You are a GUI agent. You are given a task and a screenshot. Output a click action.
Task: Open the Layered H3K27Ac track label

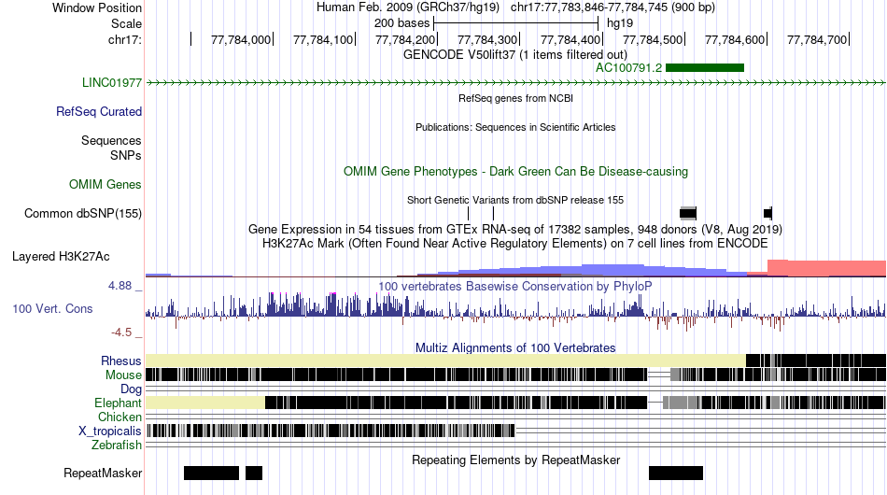61,256
